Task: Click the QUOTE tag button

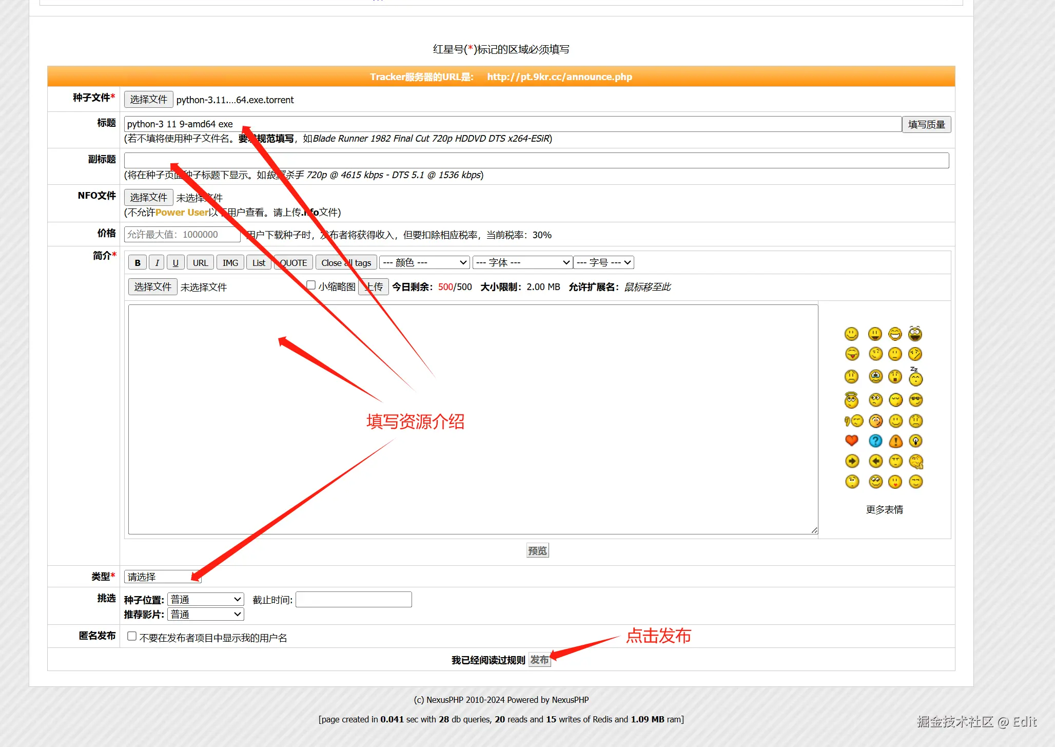Action: pos(293,262)
